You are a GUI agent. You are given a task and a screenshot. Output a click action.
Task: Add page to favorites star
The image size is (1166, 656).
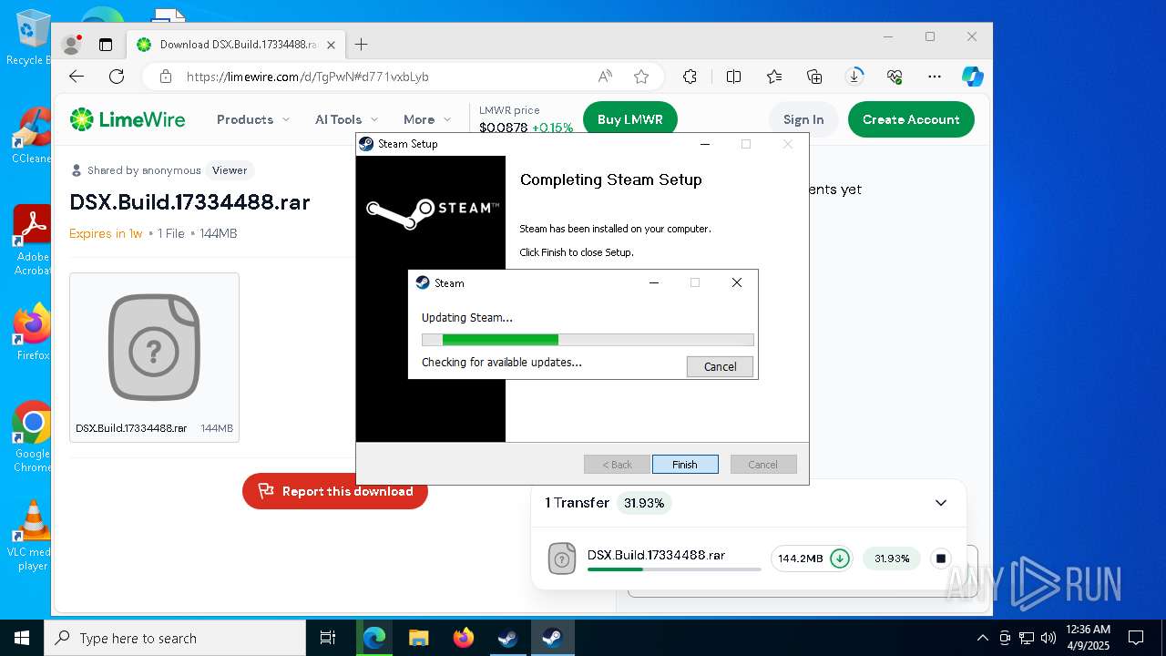coord(641,77)
